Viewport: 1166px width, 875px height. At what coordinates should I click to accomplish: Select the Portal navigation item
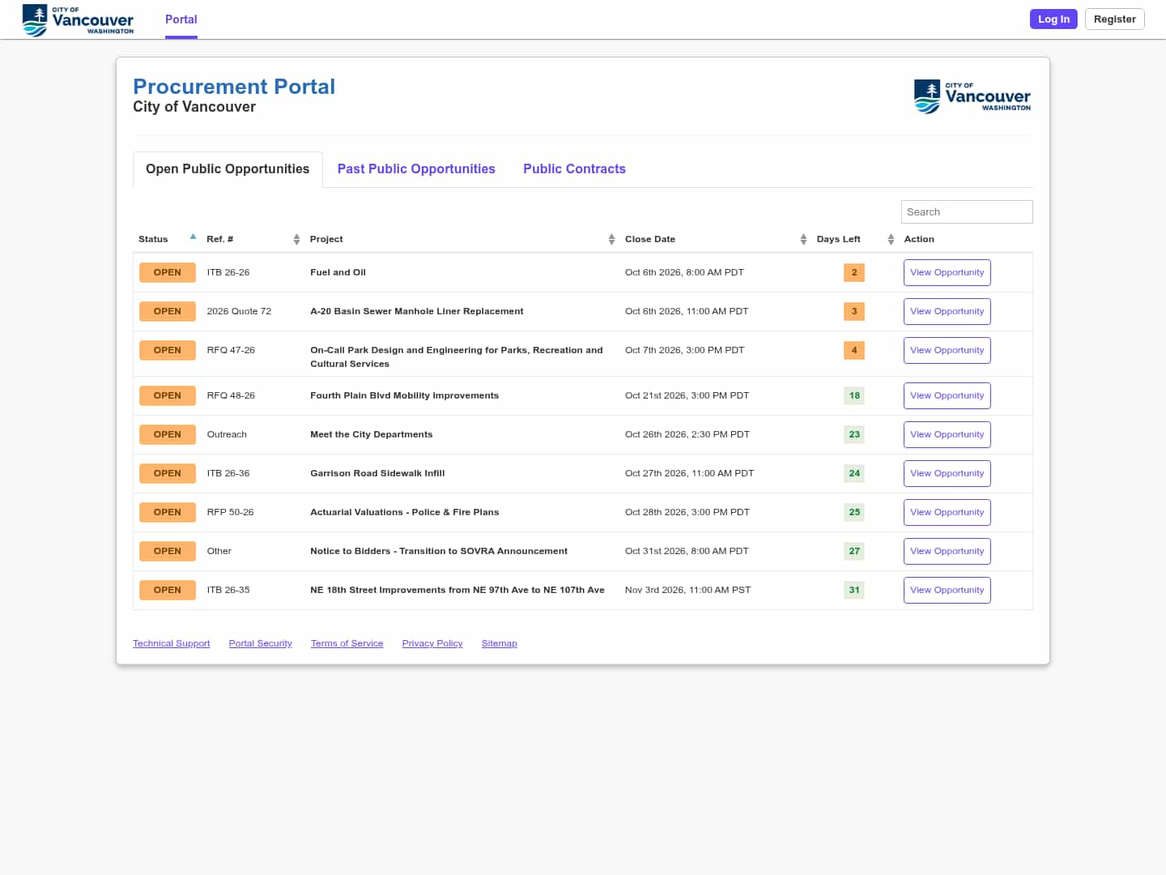click(x=181, y=19)
